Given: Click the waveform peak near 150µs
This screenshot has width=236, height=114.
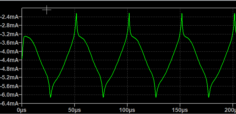Looking at the screenshot, I should tap(182, 14).
